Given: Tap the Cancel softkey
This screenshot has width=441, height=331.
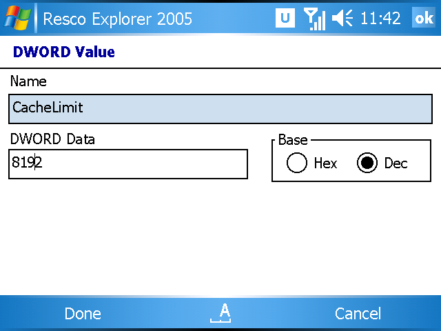Looking at the screenshot, I should coord(358,314).
